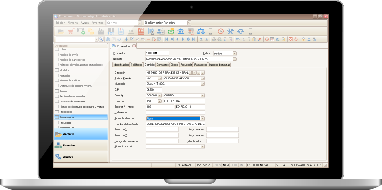Expand the Almacén virtual dropdown

pyautogui.click(x=203, y=147)
